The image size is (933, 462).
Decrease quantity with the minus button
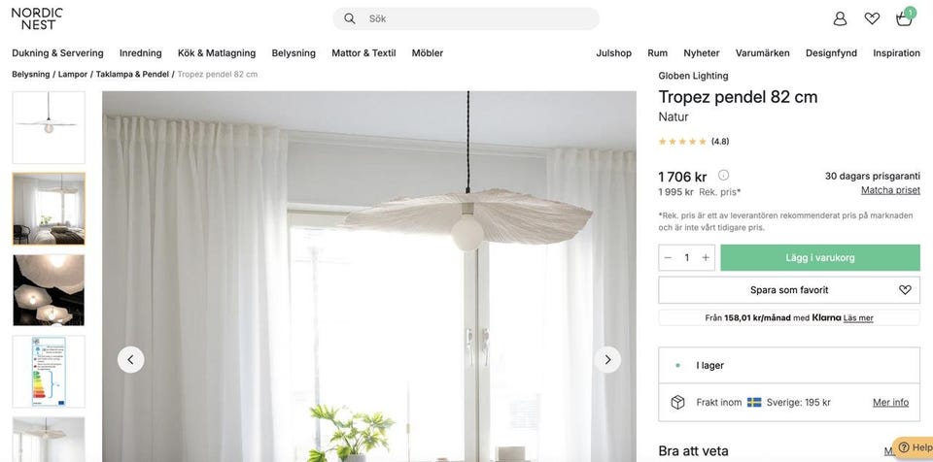(668, 257)
